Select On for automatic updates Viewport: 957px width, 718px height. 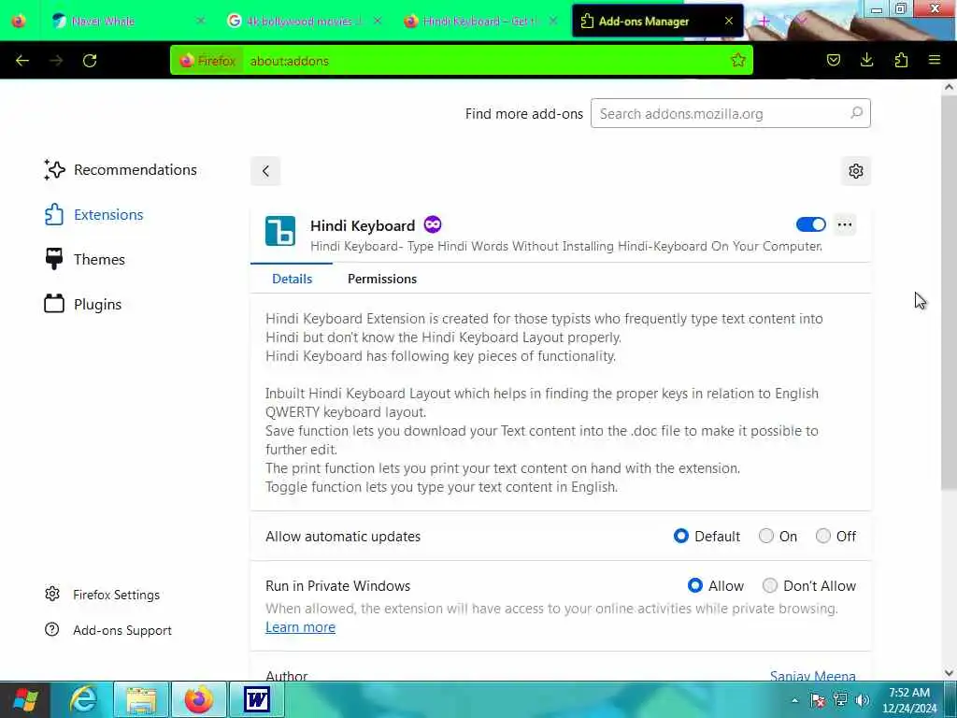point(766,536)
